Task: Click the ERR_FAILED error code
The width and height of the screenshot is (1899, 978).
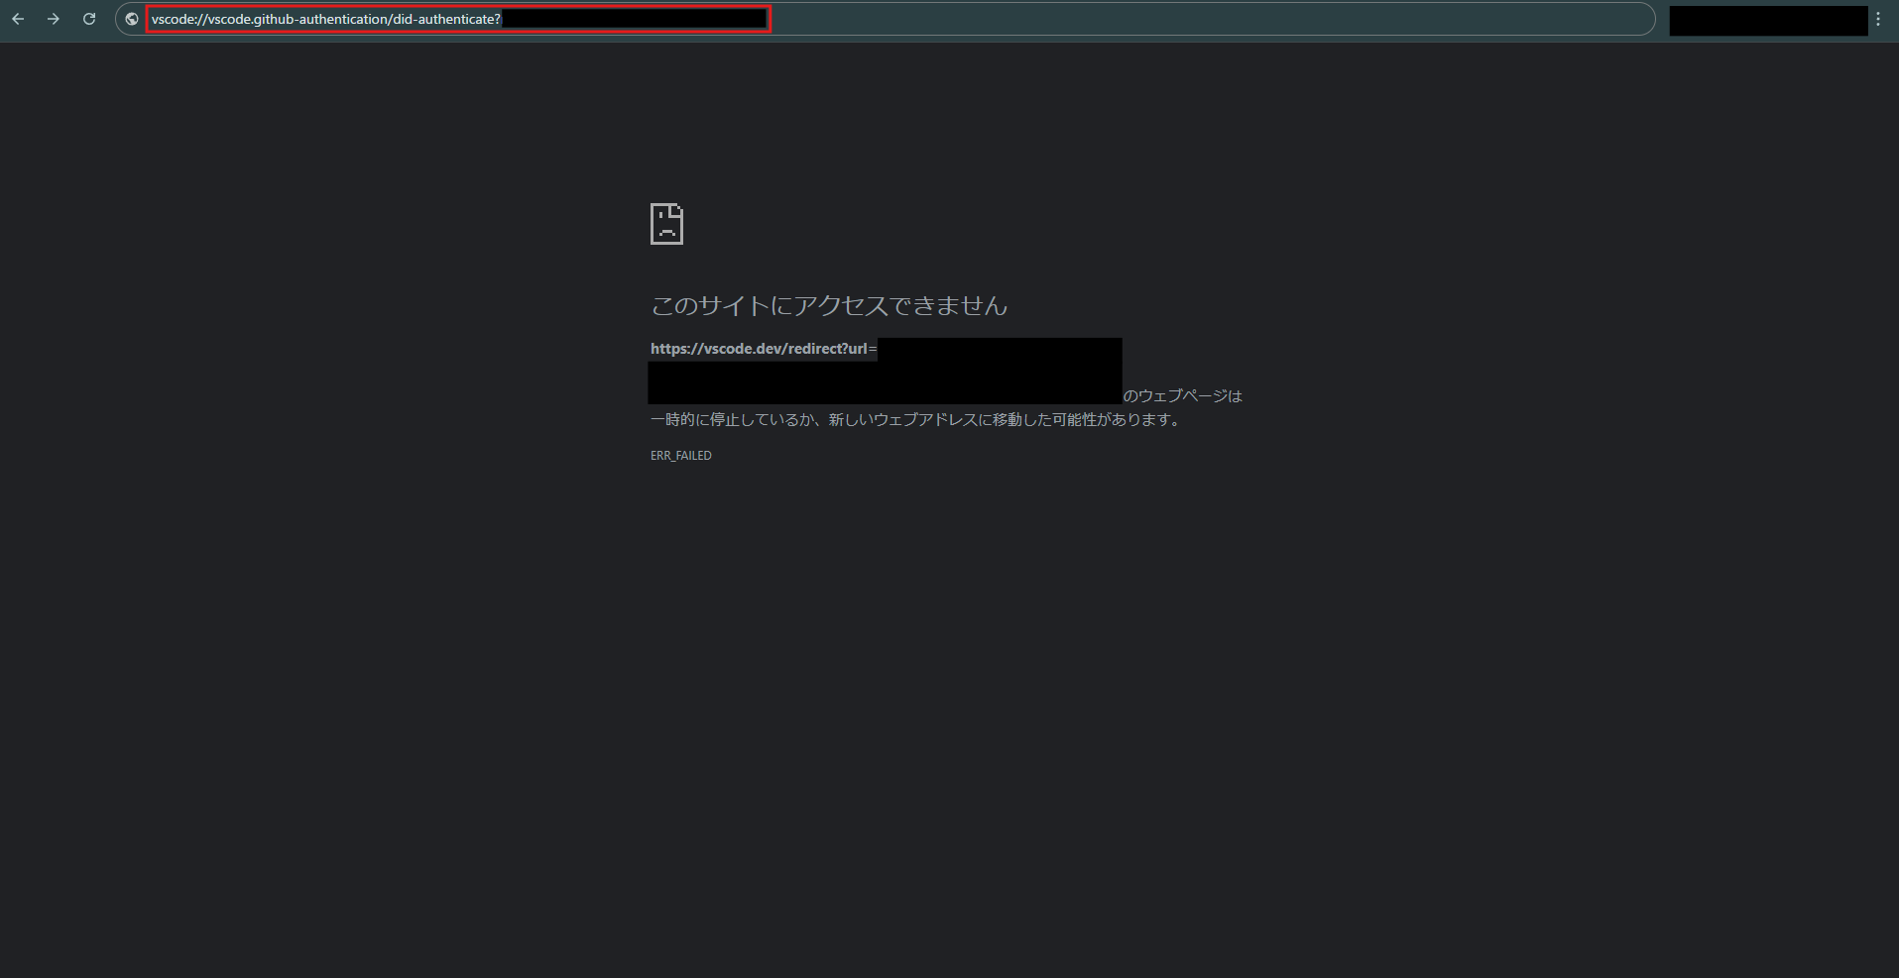Action: tap(680, 456)
